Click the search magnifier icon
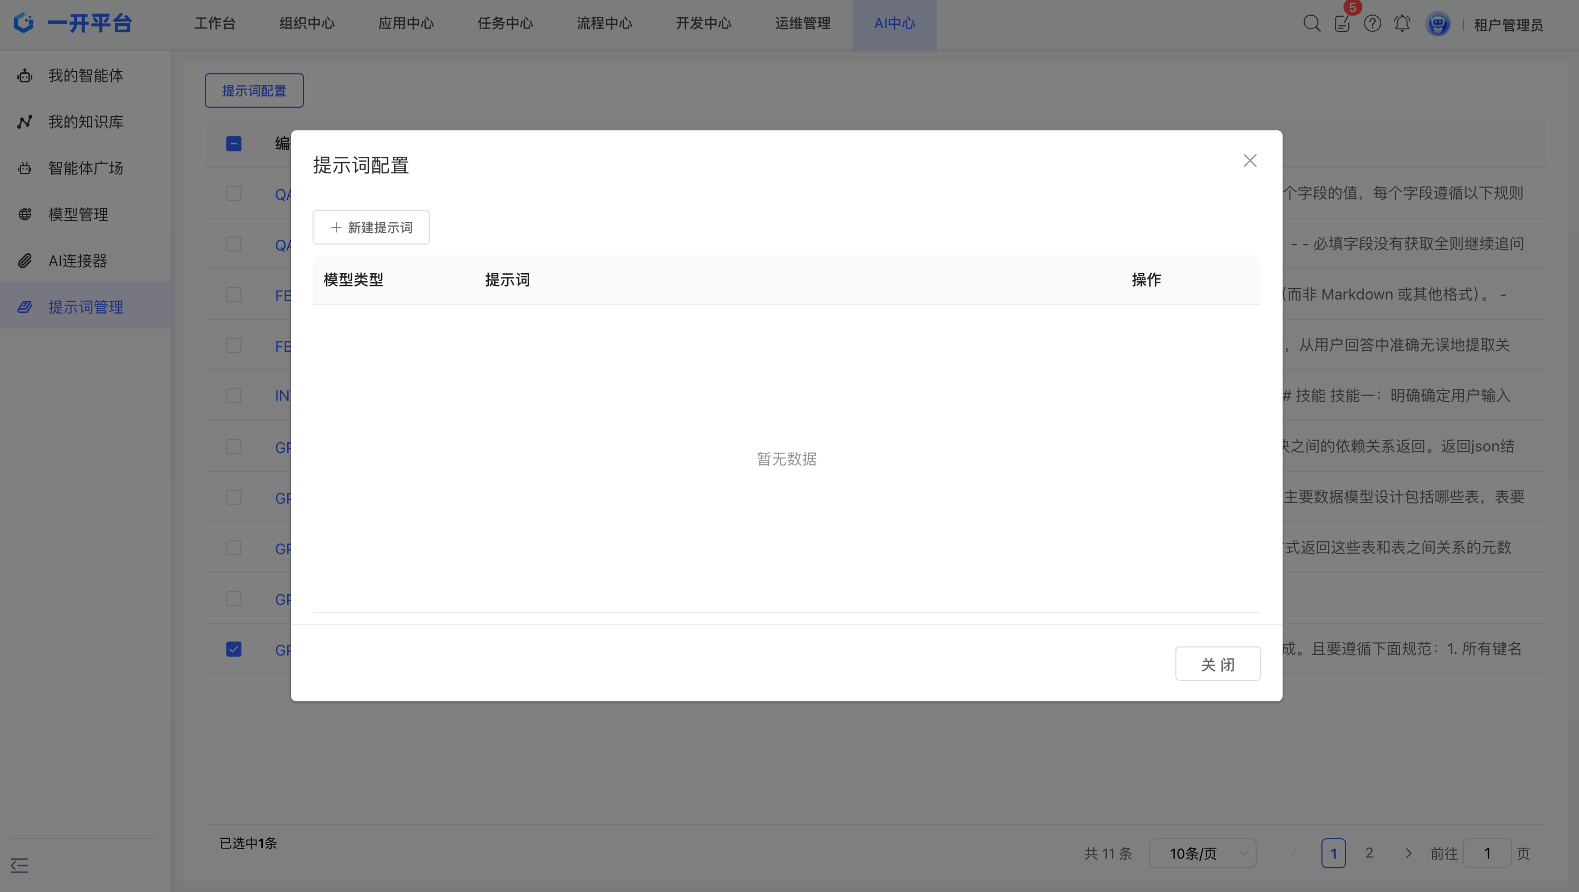The width and height of the screenshot is (1579, 892). coord(1311,23)
